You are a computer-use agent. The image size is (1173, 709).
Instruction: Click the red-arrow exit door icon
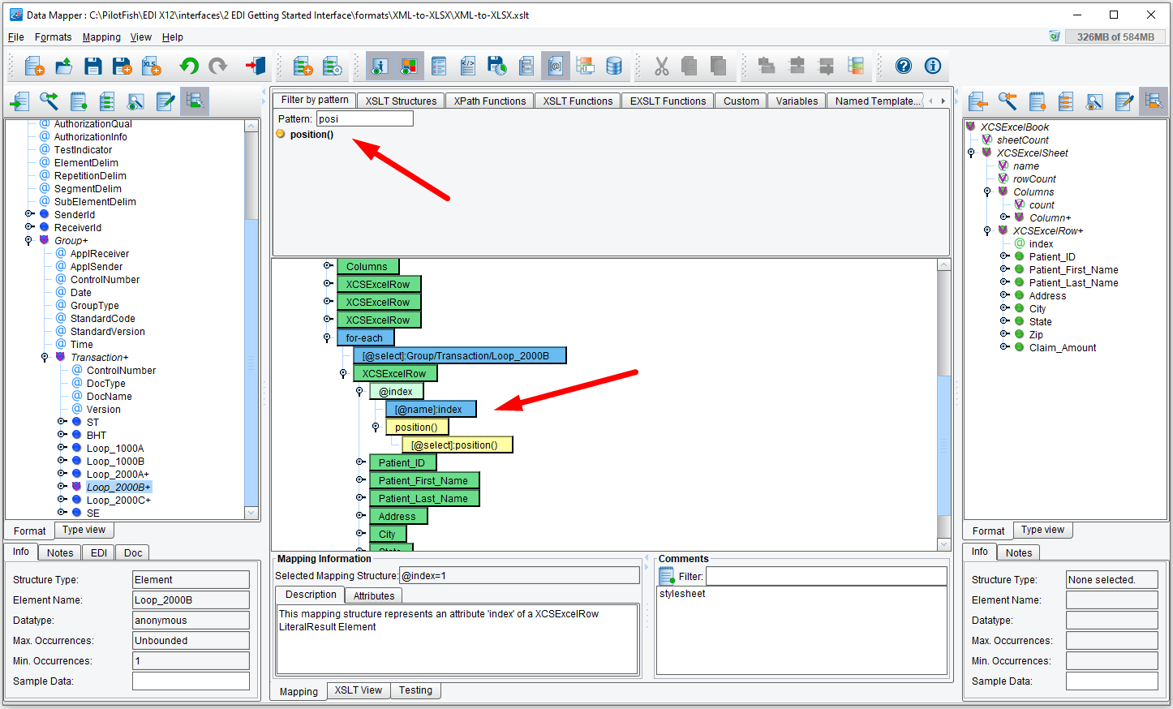point(256,66)
